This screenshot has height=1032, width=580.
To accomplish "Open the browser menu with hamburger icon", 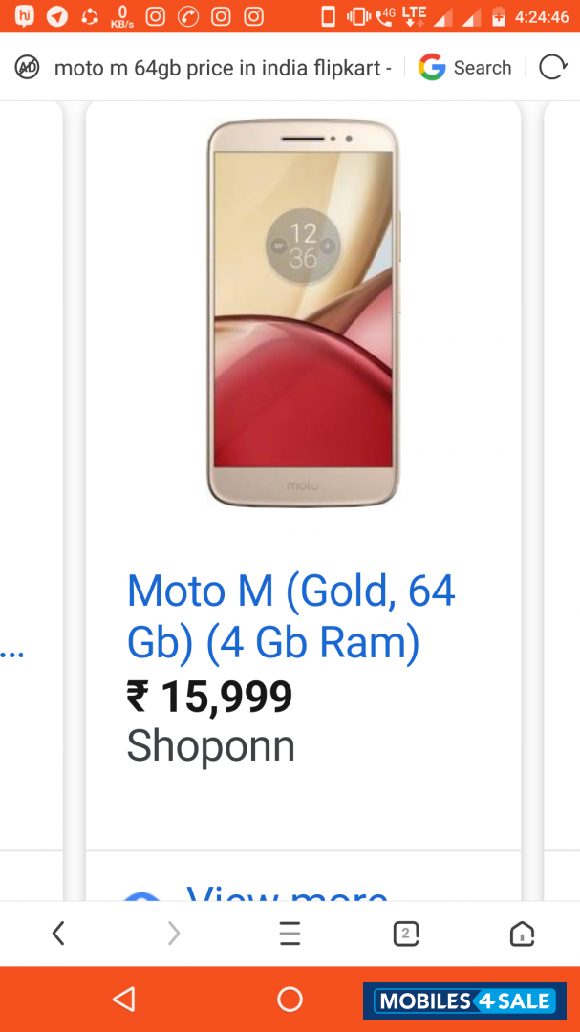I will pos(290,933).
